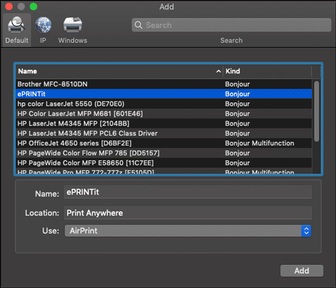
Task: Select HP OfficeJet 4650 series [D6BF2E]
Action: (164, 143)
